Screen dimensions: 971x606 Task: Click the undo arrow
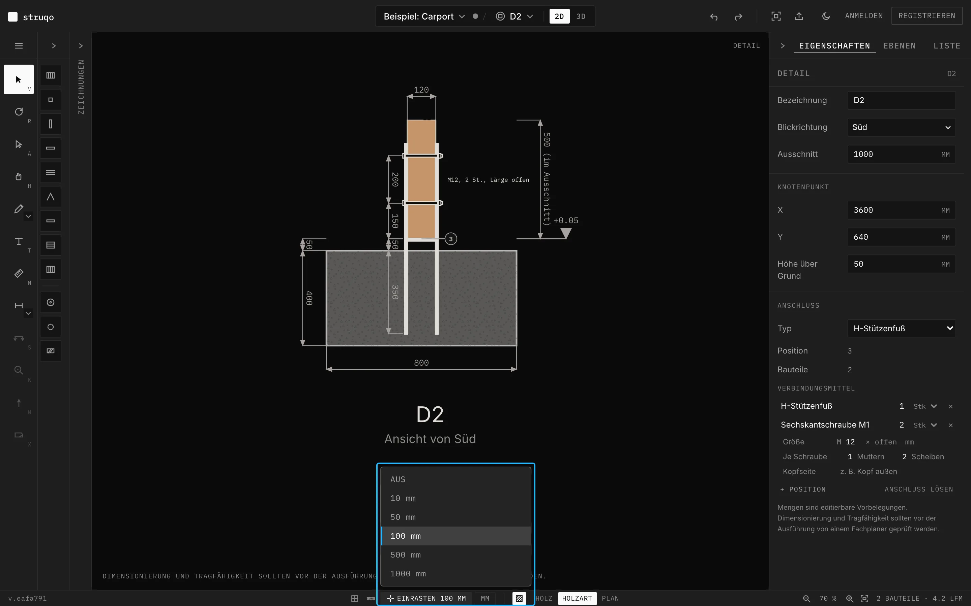(713, 16)
